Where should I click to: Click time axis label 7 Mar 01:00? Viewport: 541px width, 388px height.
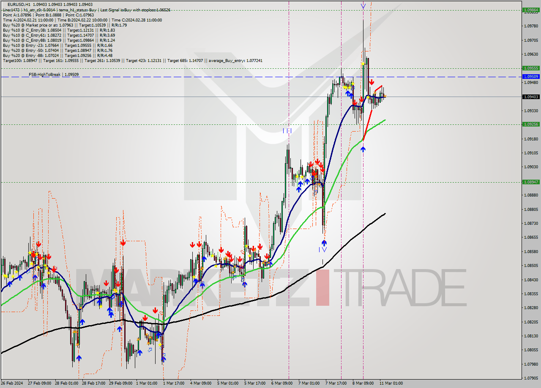(309, 383)
